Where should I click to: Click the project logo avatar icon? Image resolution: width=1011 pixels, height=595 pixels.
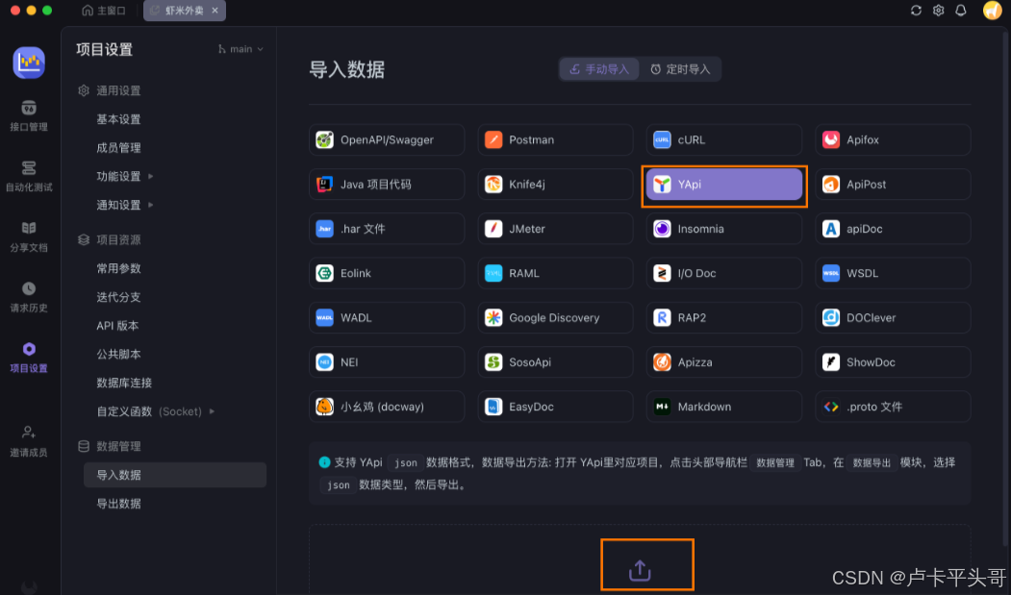click(28, 62)
